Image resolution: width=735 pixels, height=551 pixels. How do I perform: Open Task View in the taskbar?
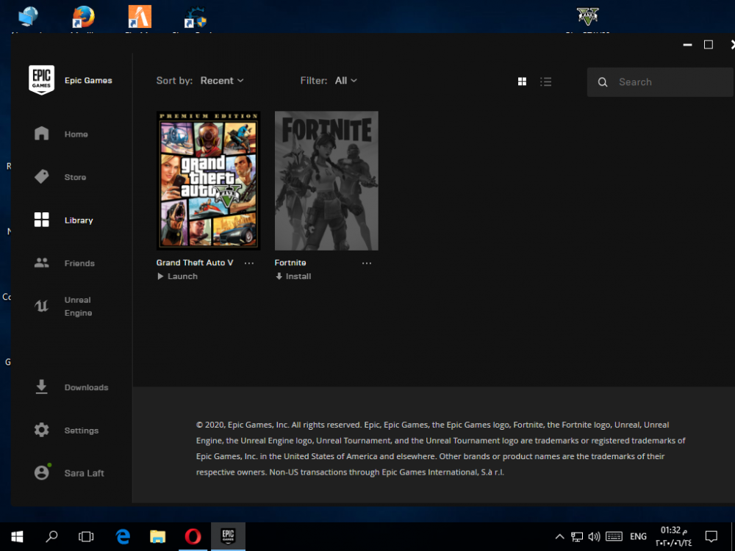coord(86,536)
